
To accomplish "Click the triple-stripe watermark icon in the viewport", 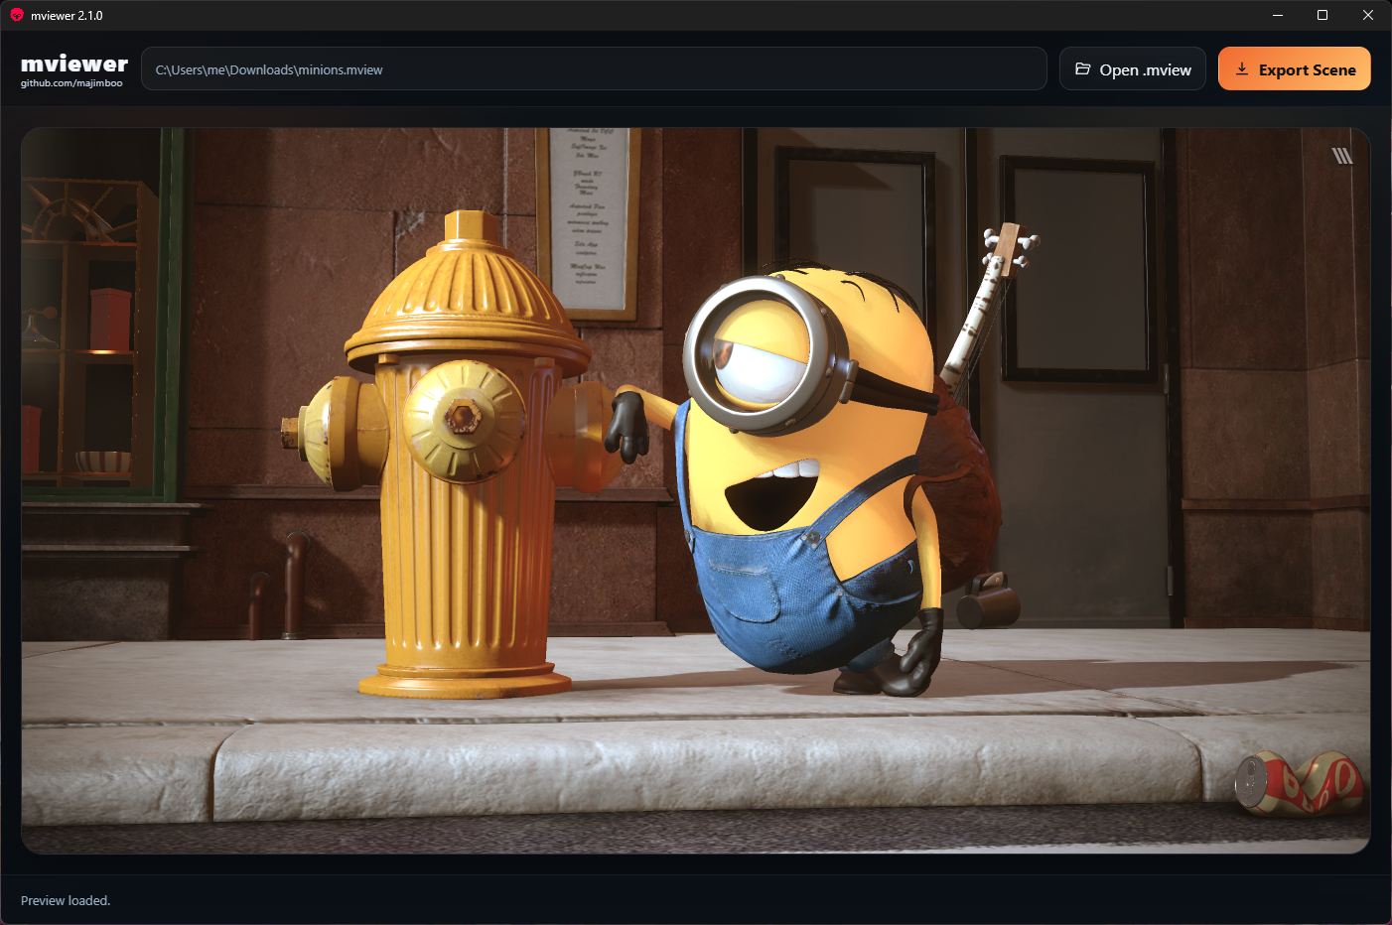I will coord(1343,154).
